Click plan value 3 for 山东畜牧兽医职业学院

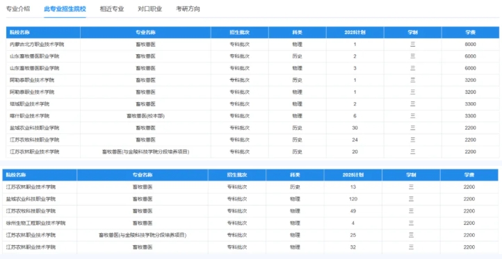click(x=355, y=68)
